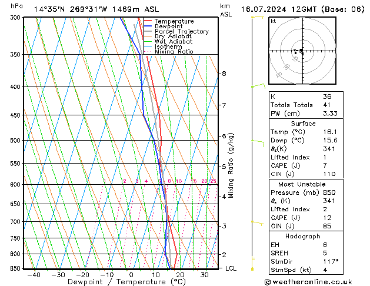Viewport: 370px width, 286px height.
Task: Click the Temperature legend entry
Action: point(174,21)
